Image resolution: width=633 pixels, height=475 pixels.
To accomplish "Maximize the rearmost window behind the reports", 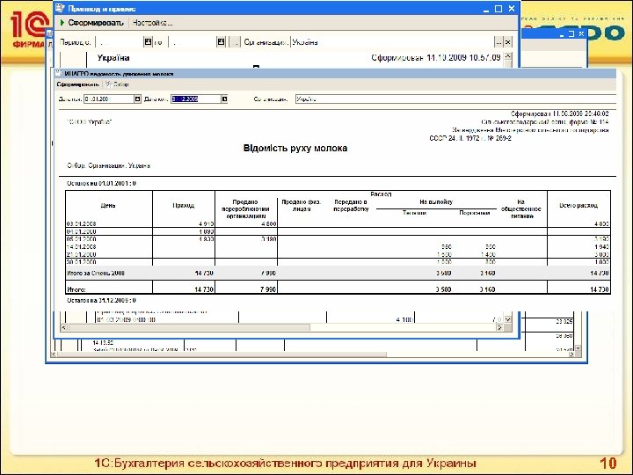I will [571, 34].
